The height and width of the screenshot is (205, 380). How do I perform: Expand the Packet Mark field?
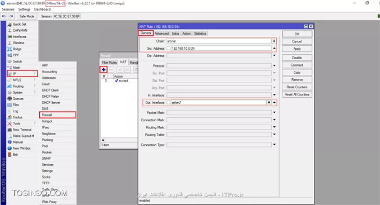click(x=274, y=112)
